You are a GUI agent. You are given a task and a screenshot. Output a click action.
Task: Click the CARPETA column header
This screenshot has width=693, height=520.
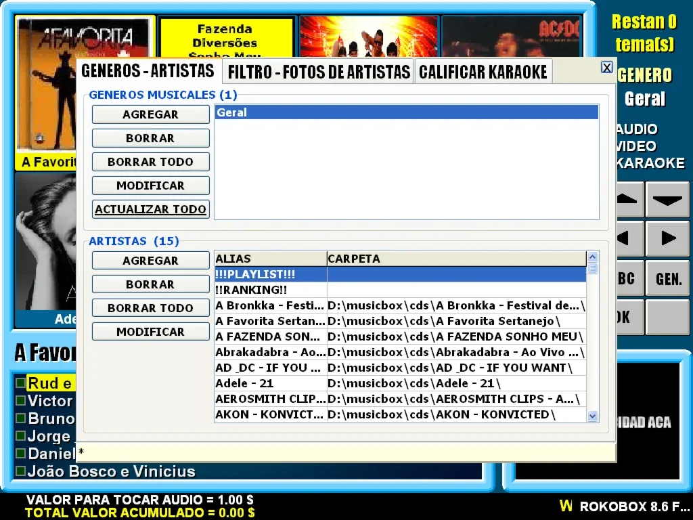pyautogui.click(x=457, y=259)
